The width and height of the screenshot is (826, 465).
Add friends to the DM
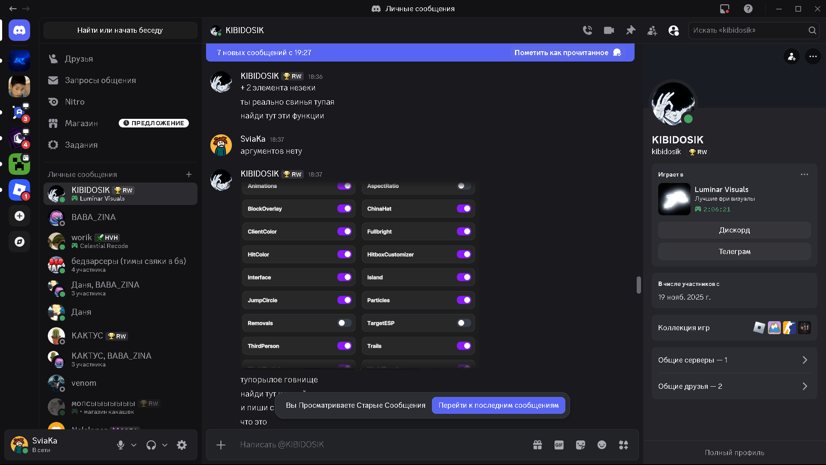click(652, 30)
